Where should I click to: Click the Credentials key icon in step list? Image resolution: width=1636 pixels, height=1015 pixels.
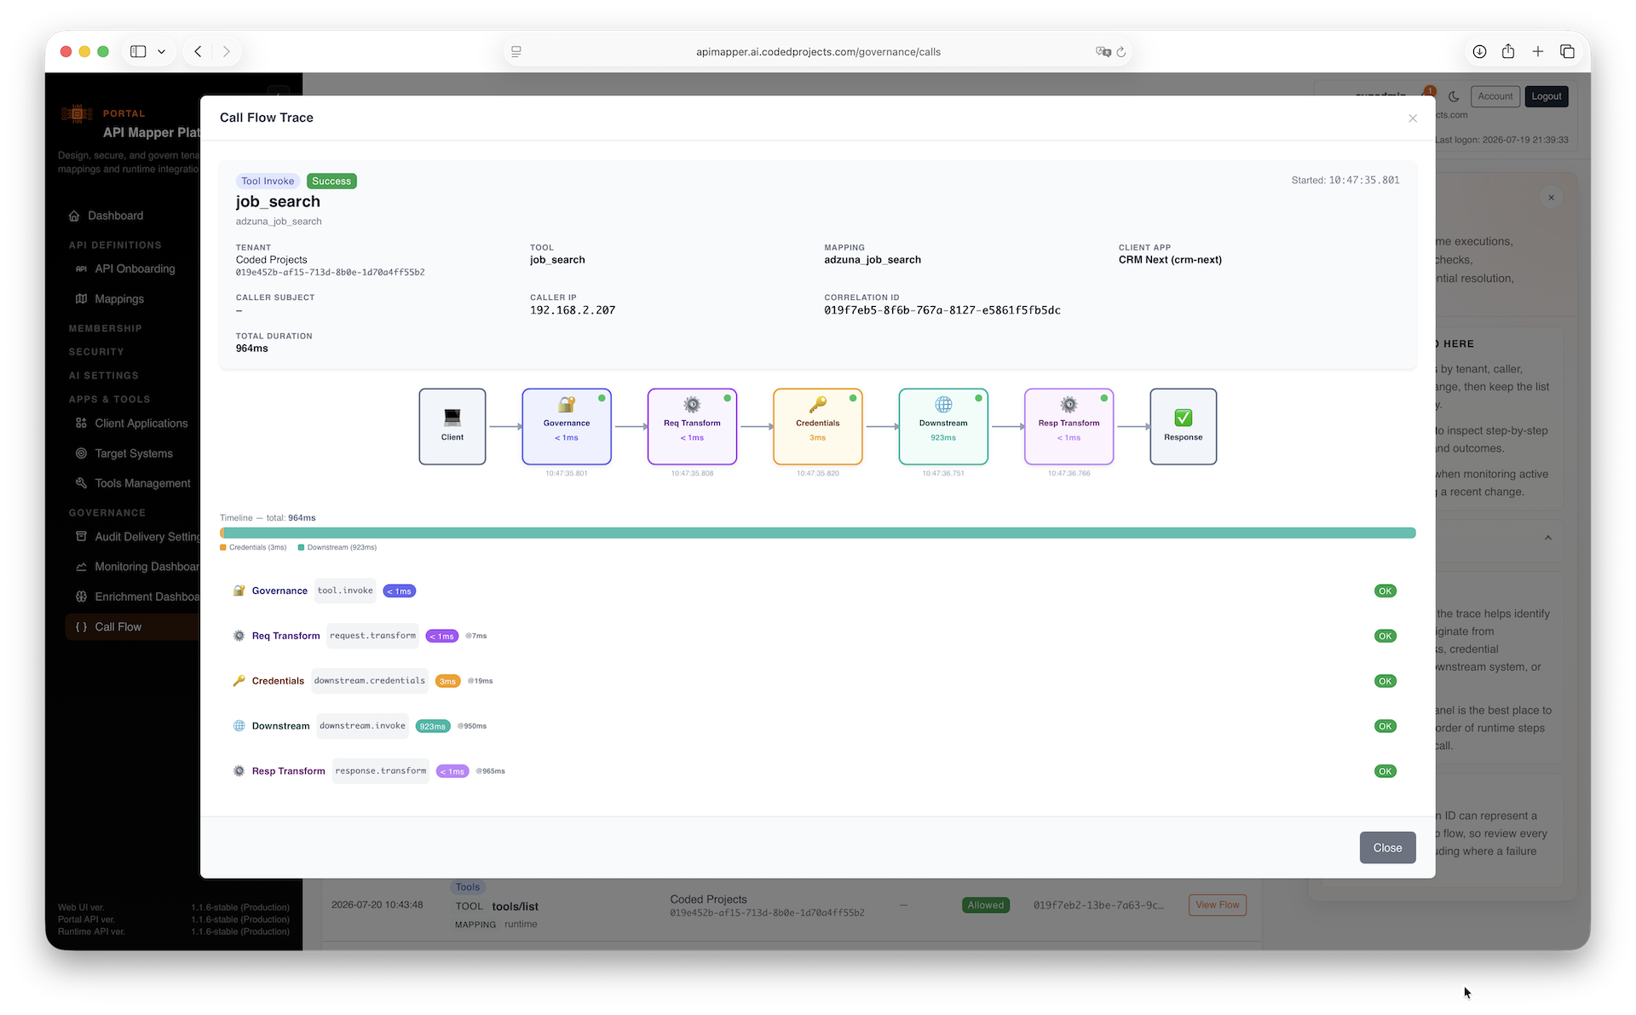(x=239, y=681)
